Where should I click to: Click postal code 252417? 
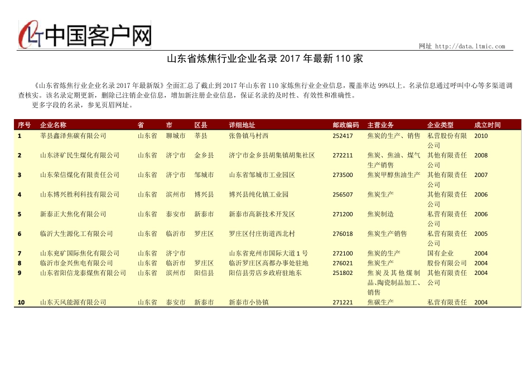[343, 136]
